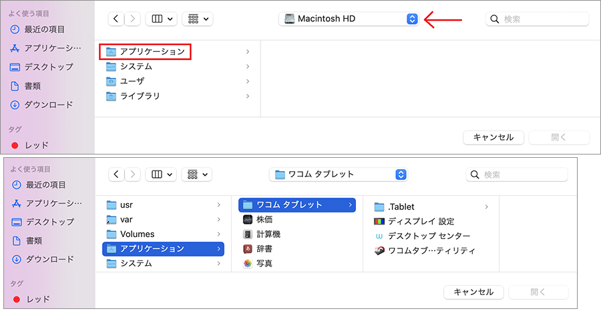Click 開く in the bottom dialog
Viewport: 601px width, 311px height.
538,292
